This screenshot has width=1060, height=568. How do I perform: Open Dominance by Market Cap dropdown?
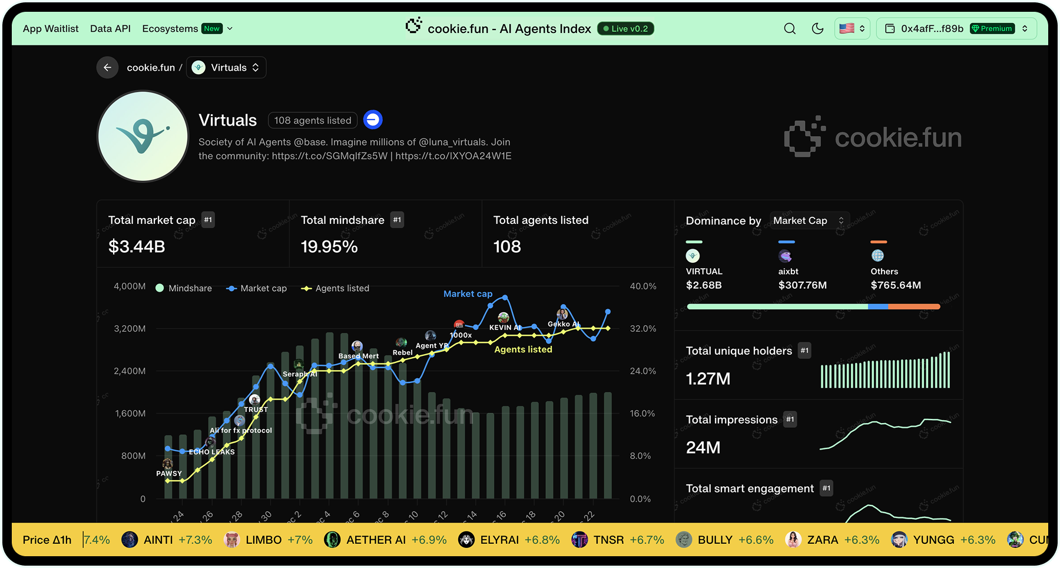tap(810, 220)
